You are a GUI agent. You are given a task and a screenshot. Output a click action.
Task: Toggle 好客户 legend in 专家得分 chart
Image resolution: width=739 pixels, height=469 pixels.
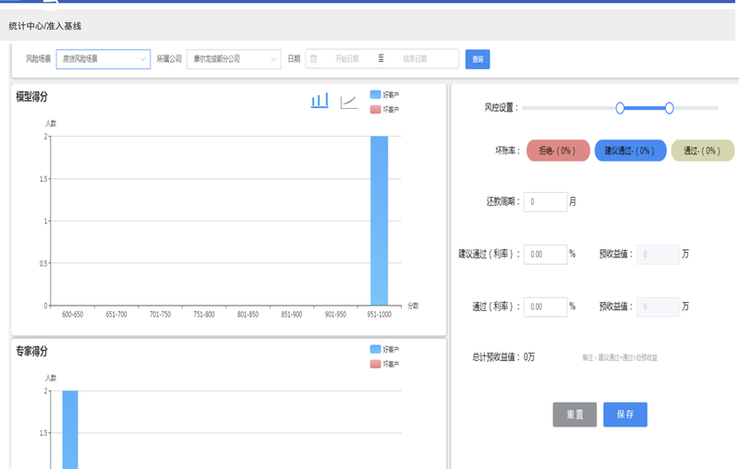coord(384,349)
